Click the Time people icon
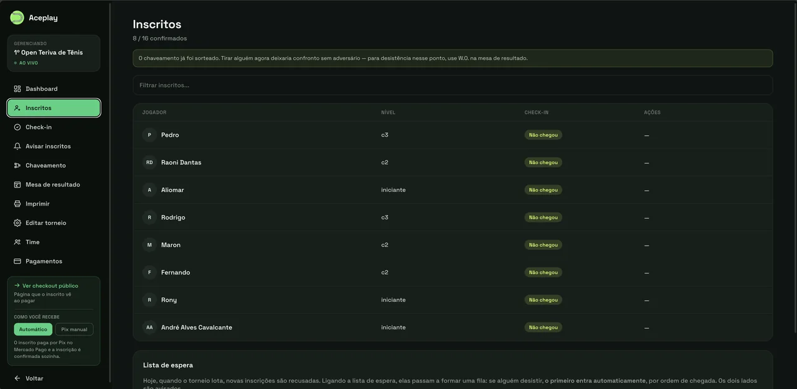This screenshot has width=797, height=389. click(17, 242)
